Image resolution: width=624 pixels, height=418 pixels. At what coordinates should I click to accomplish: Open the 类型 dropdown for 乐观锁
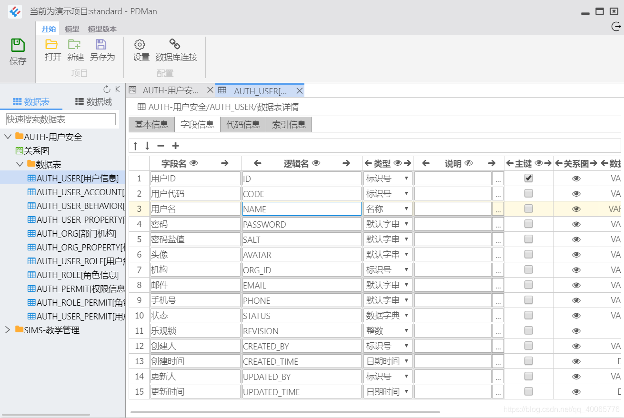(x=387, y=331)
